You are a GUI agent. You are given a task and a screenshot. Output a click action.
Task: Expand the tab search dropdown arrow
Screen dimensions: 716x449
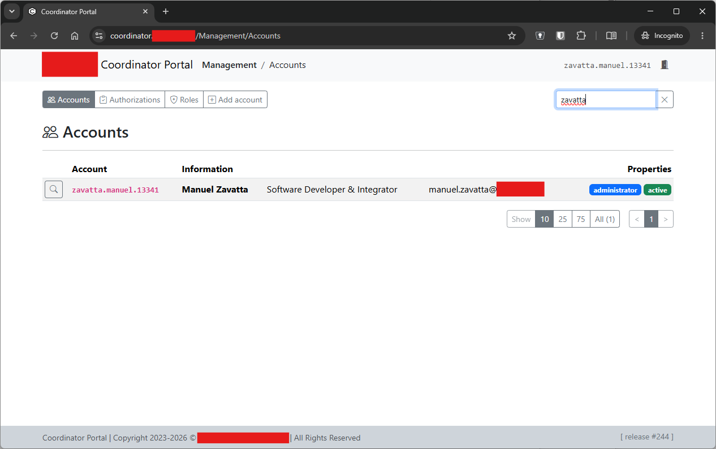point(12,11)
